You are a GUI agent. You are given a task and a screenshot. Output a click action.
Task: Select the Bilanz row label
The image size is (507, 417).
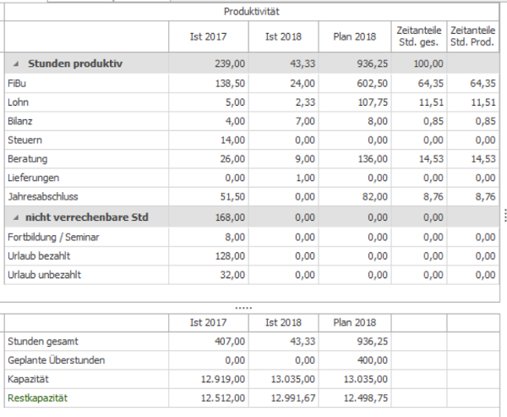[x=20, y=121]
